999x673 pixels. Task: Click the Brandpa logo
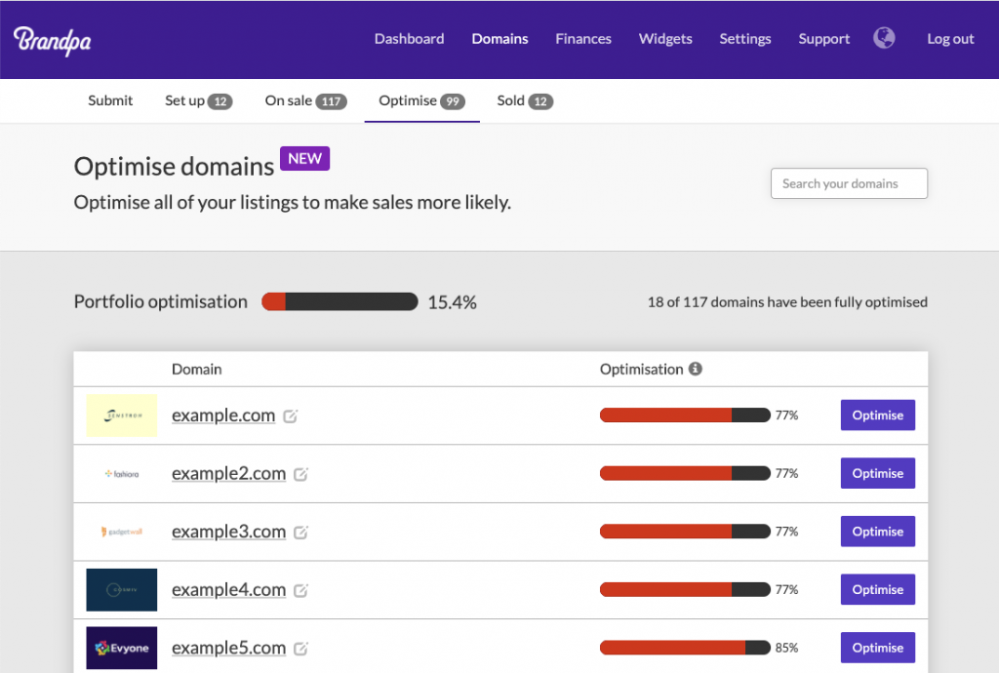point(53,40)
